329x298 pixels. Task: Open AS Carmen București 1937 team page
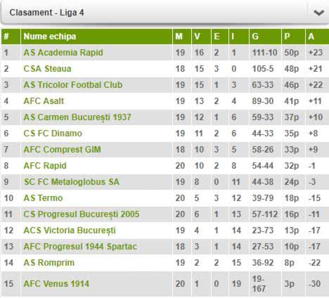point(77,117)
